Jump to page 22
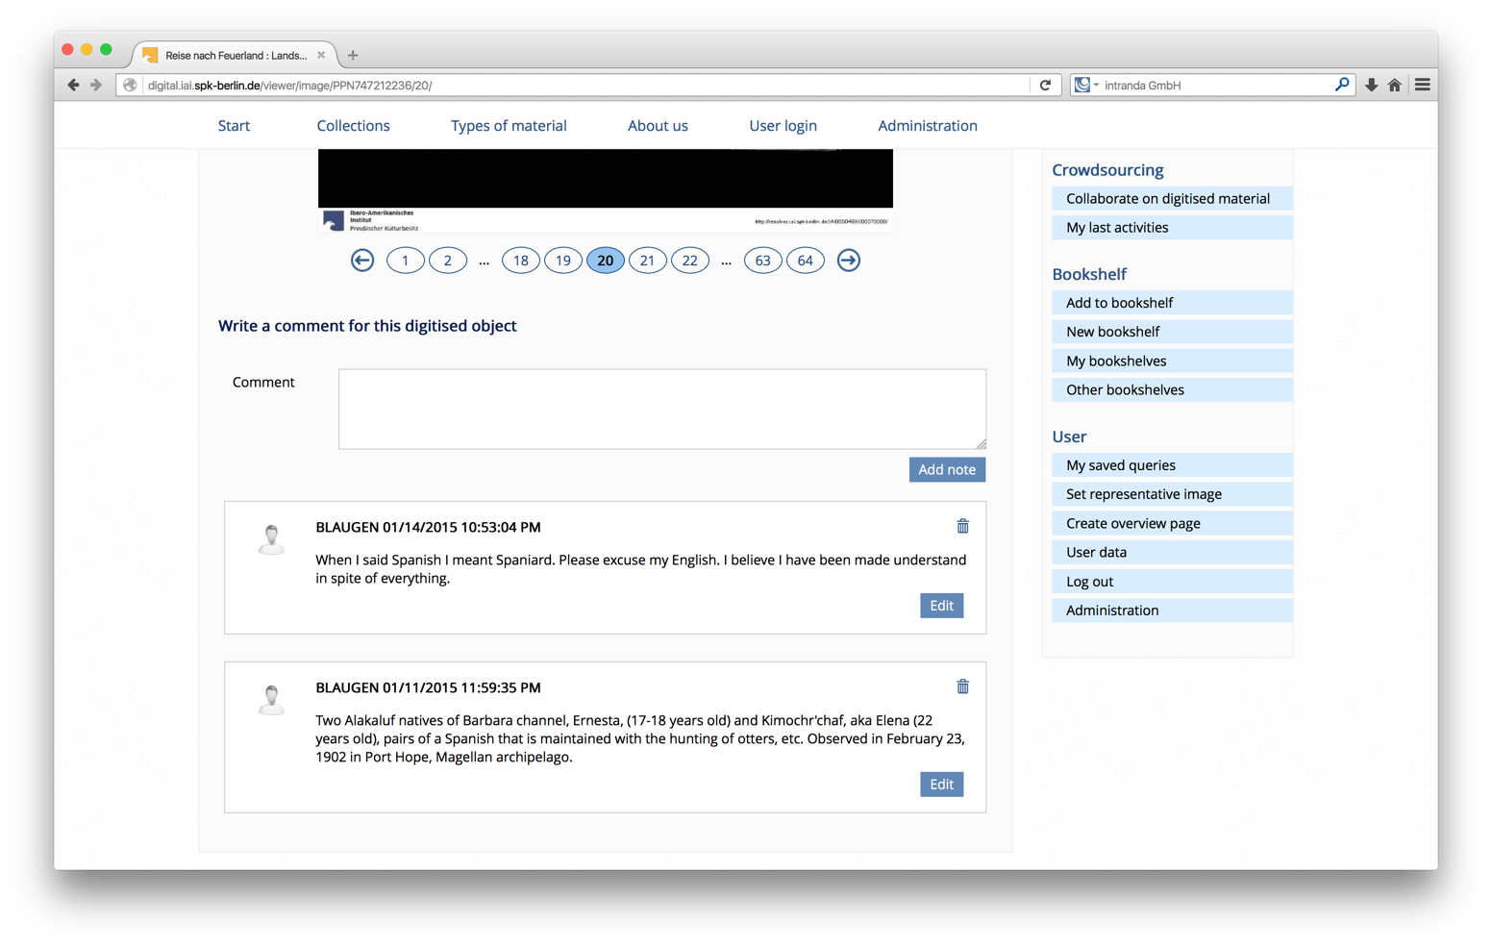Screen dimensions: 1492x947 (x=690, y=261)
